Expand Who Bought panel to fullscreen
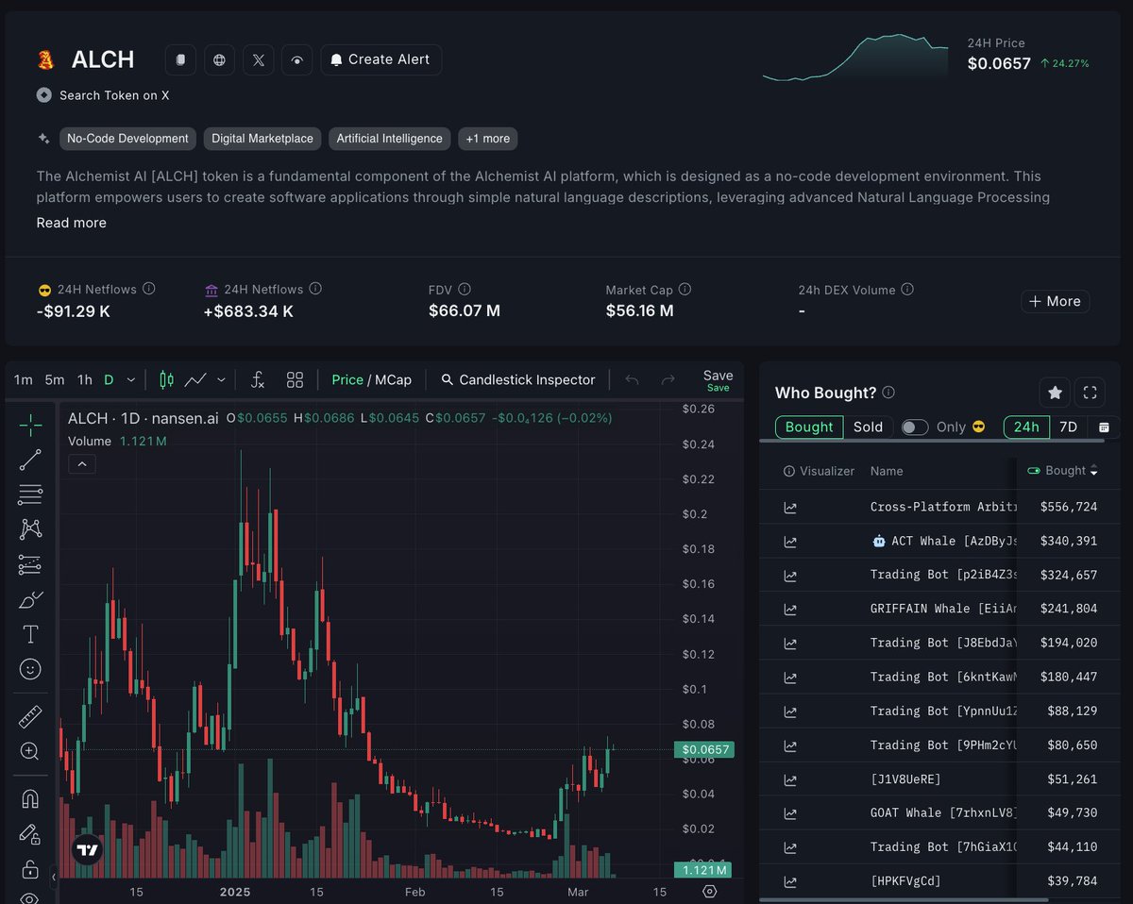Image resolution: width=1133 pixels, height=904 pixels. 1090,393
